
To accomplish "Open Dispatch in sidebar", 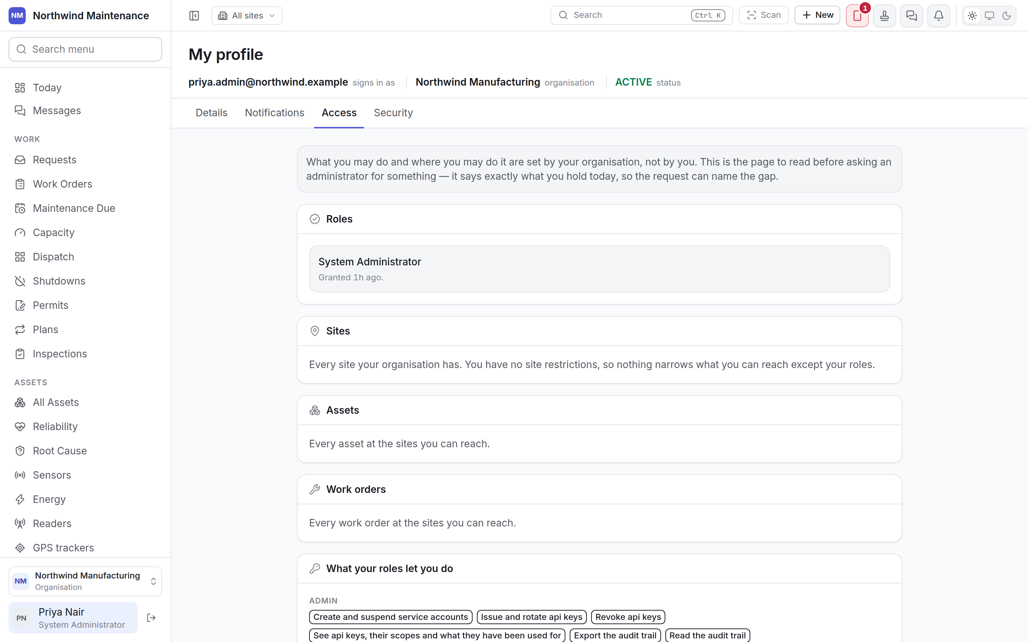I will (x=85, y=256).
